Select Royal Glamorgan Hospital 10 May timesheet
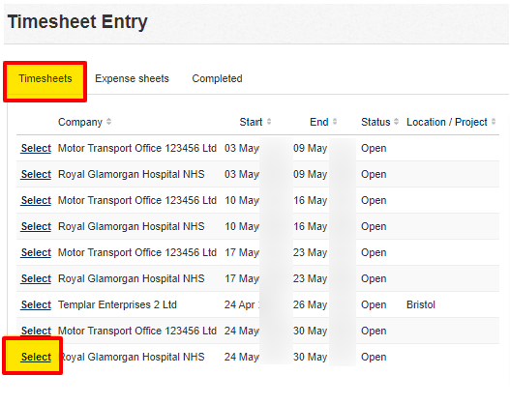The height and width of the screenshot is (404, 510). pyautogui.click(x=36, y=226)
